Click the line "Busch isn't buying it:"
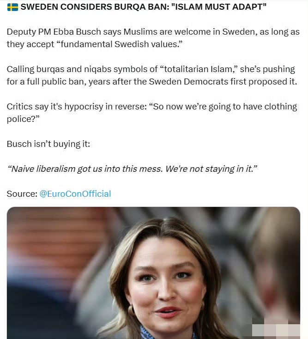308x339 pixels. (x=48, y=144)
